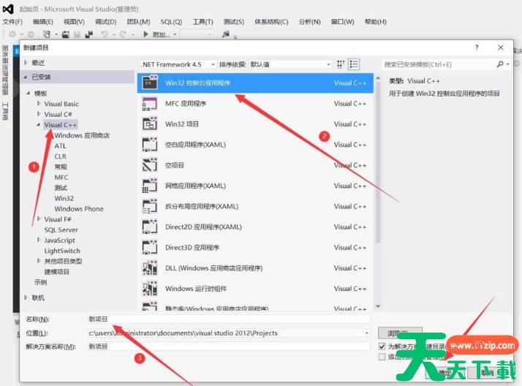Select the Win32 tree item
Screen dimensions: 522x386
64,198
